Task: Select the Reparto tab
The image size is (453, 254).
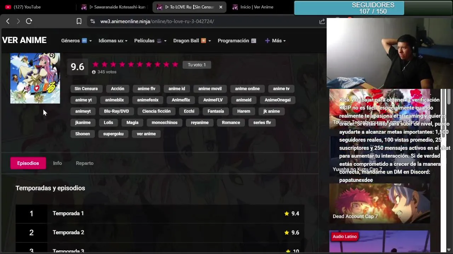Action: [x=85, y=163]
